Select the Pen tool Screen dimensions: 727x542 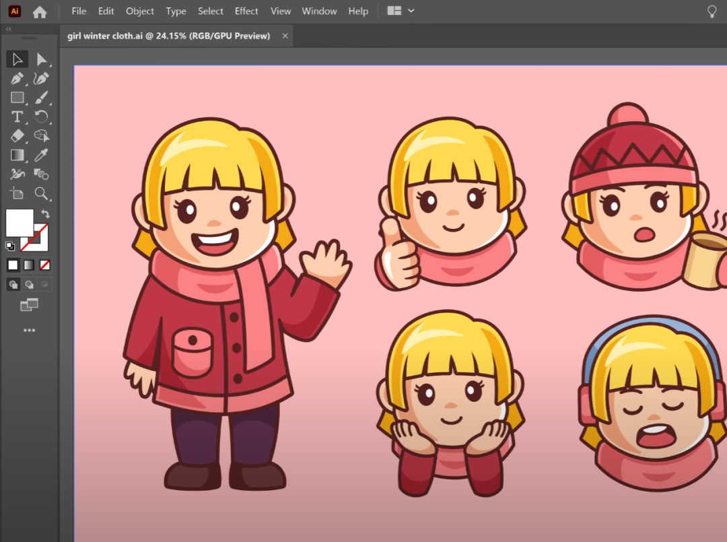pos(18,79)
